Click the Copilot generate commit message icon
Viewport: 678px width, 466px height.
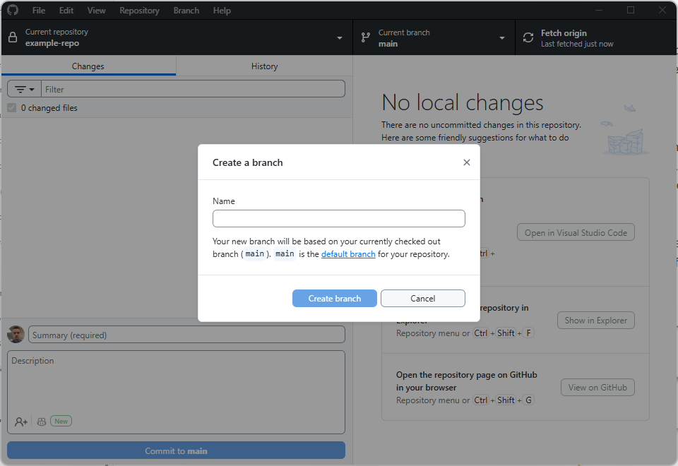coord(42,422)
